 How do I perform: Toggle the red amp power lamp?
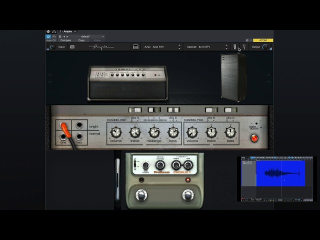[254, 138]
